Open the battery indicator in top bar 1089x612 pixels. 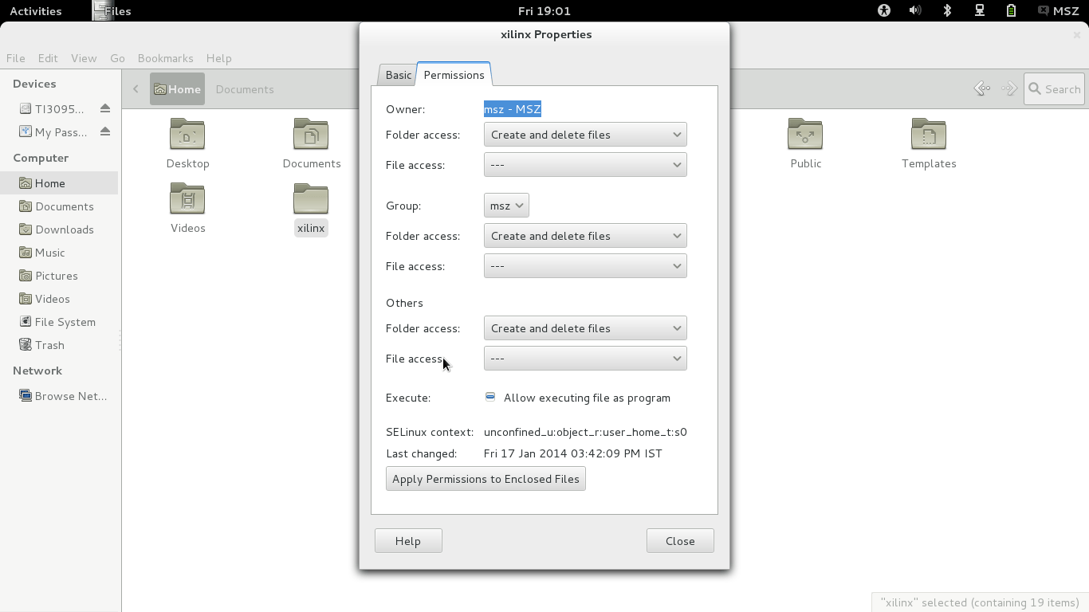tap(1011, 10)
